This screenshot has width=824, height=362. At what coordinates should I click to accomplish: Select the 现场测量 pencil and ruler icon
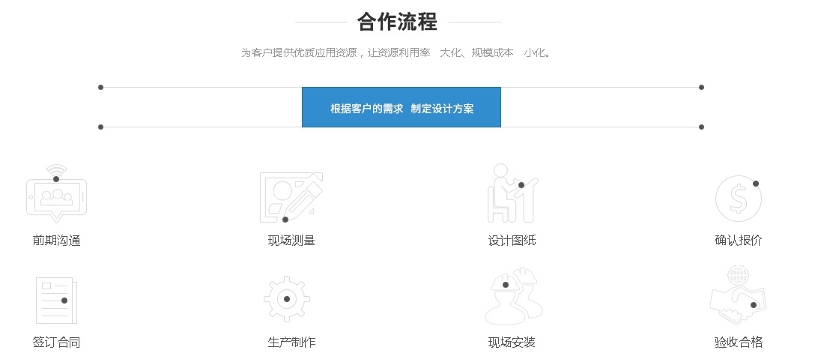pyautogui.click(x=291, y=197)
